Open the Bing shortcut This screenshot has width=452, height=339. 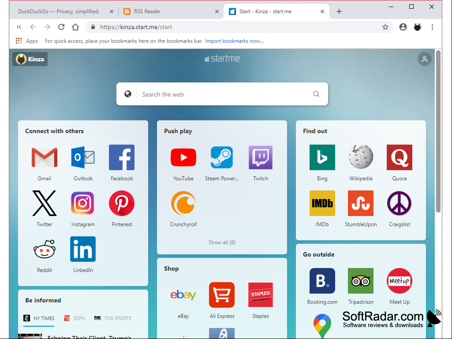point(322,157)
